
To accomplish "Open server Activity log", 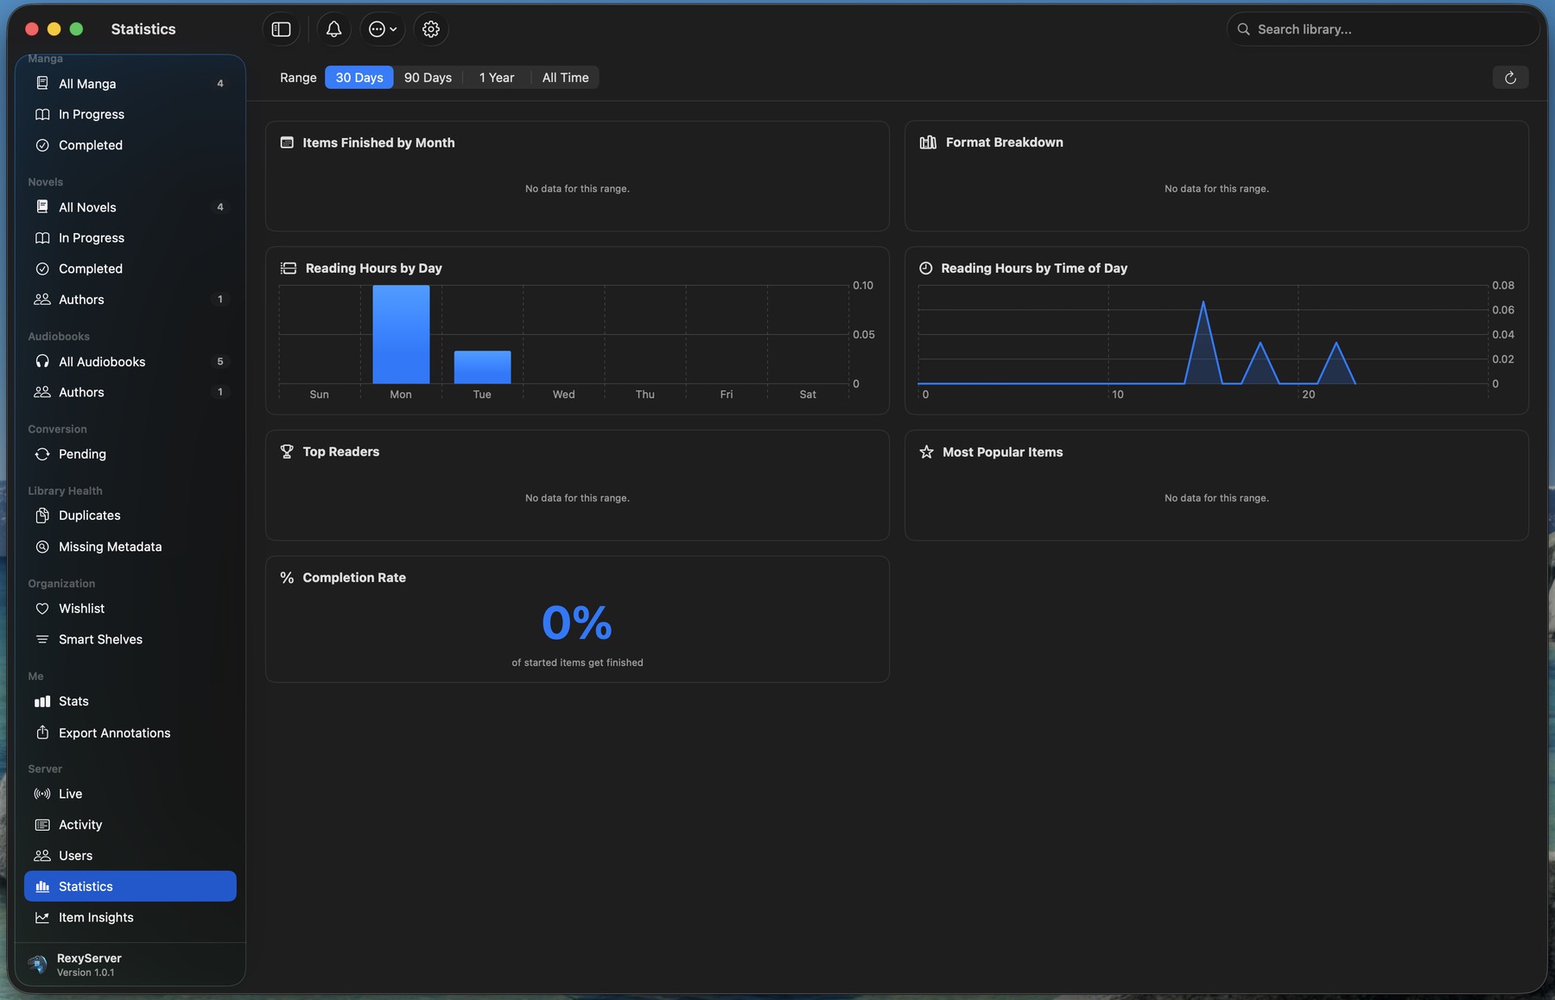I will (x=130, y=826).
